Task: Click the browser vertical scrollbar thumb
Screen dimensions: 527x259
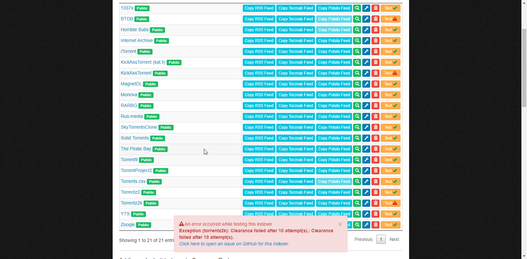Action: (524, 68)
